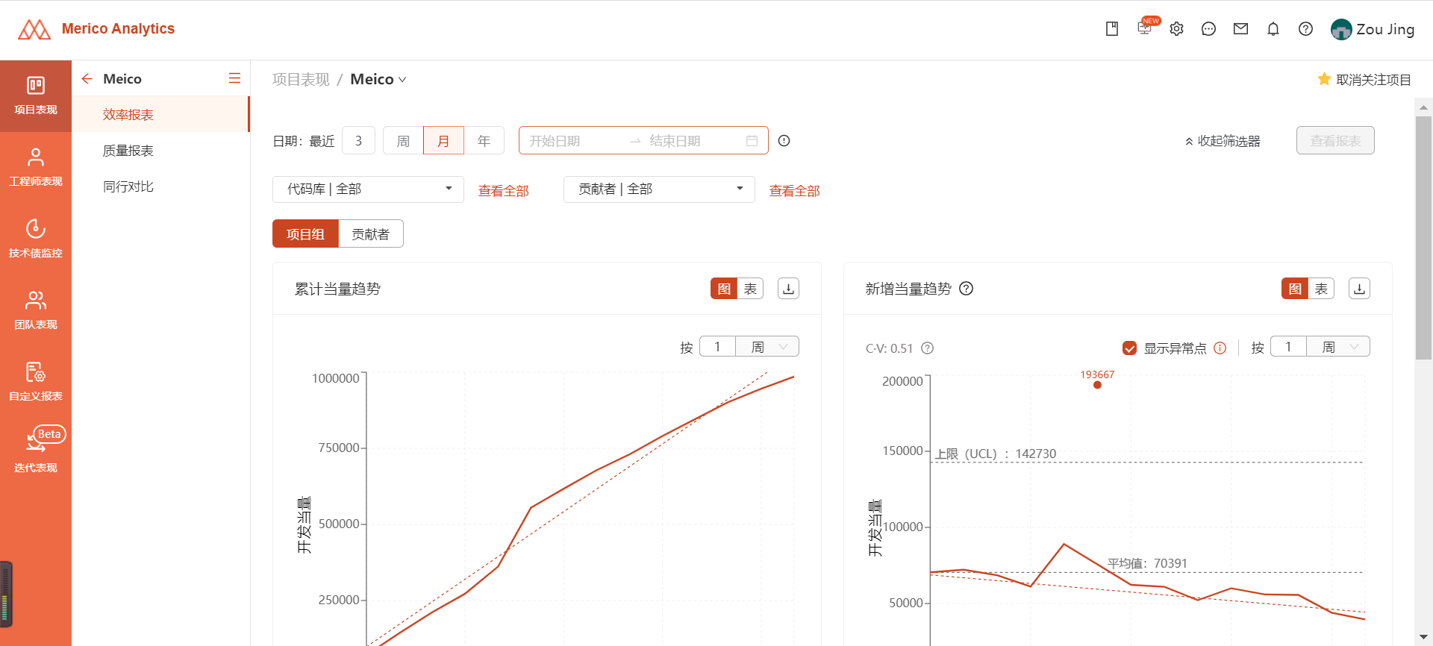Click 查看全部 next to 贡献者
Viewport: 1433px width, 646px height.
(x=794, y=191)
